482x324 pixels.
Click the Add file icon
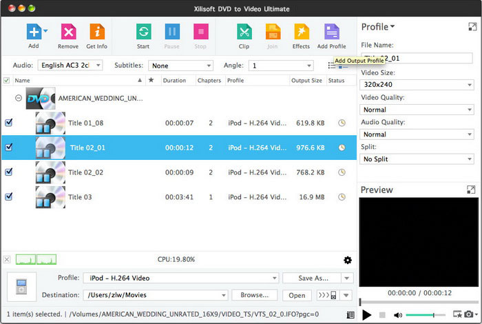pyautogui.click(x=34, y=32)
